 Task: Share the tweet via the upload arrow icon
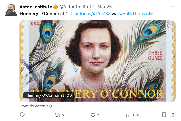pyautogui.click(x=173, y=115)
